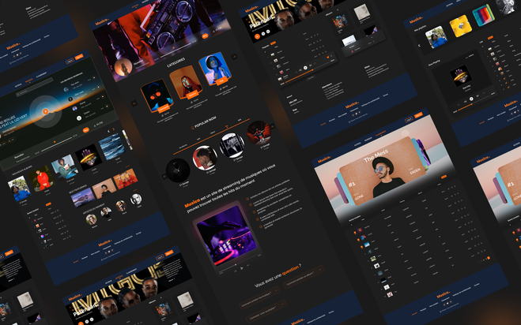
Task: Play the featured track on the sunset hero
Action: [x=46, y=112]
